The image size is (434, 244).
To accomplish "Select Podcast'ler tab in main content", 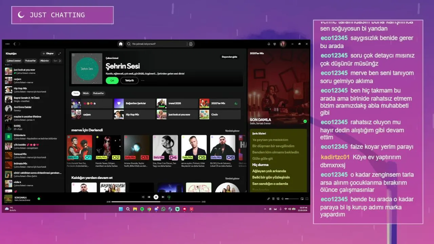I will (x=99, y=93).
